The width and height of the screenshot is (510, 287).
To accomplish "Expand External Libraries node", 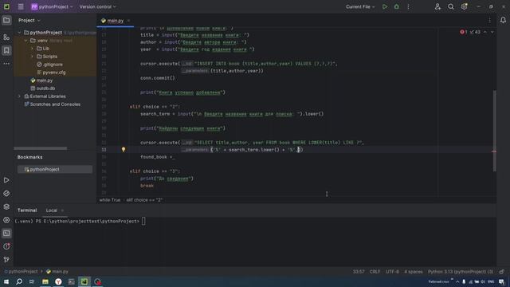I will (19, 96).
